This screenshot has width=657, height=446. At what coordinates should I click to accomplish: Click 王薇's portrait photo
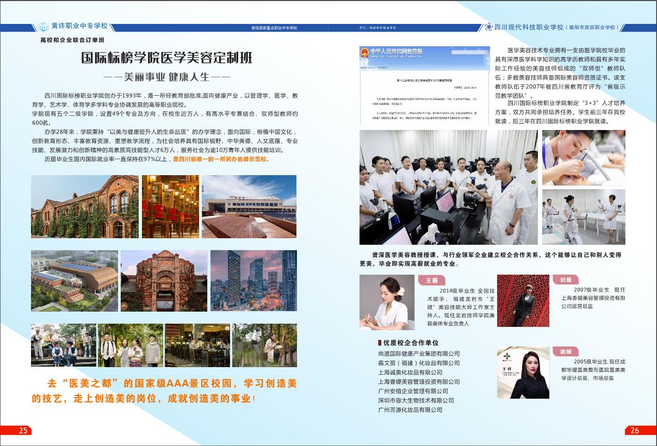point(387,302)
